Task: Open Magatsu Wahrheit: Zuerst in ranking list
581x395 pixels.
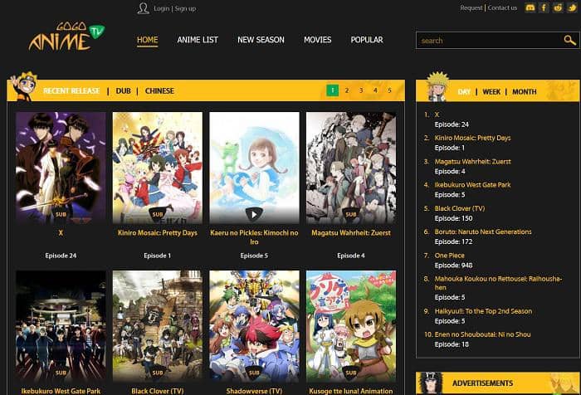Action: 472,162
